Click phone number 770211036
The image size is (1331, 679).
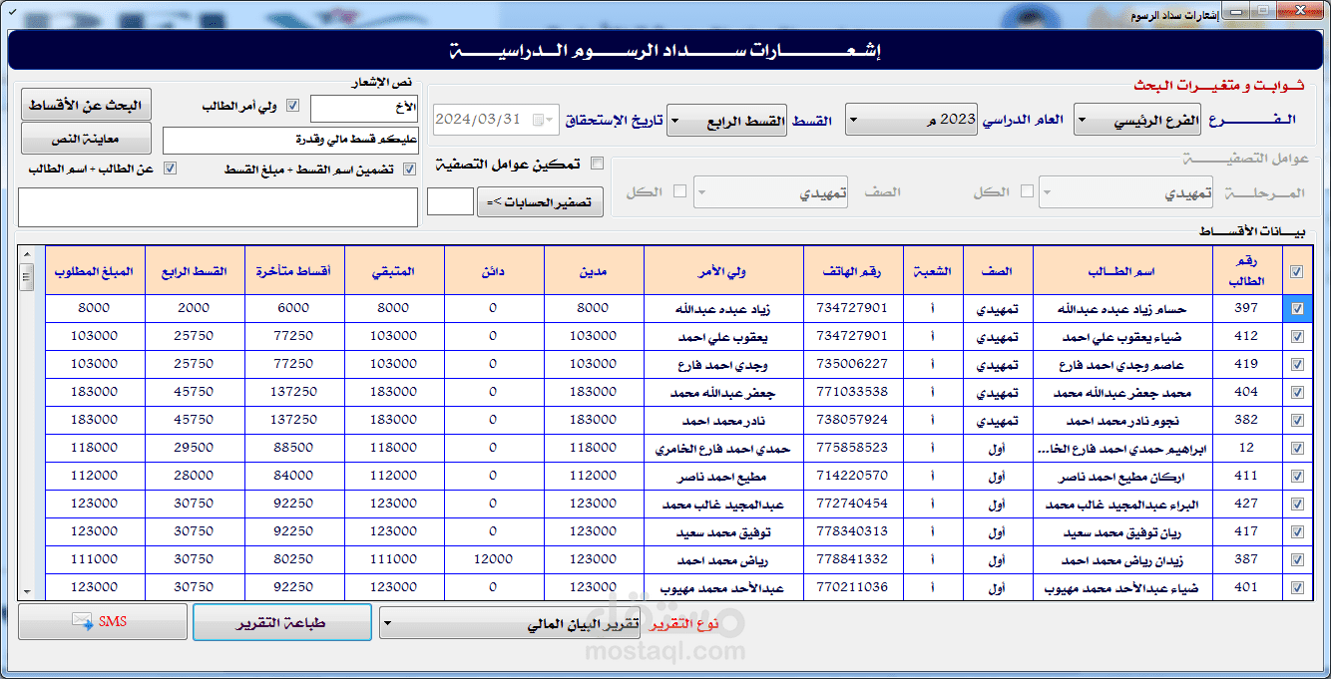(853, 587)
